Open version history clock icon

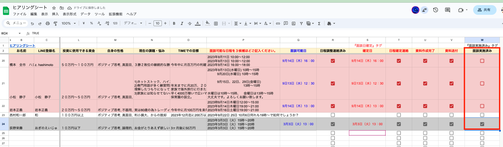[x=436, y=10]
